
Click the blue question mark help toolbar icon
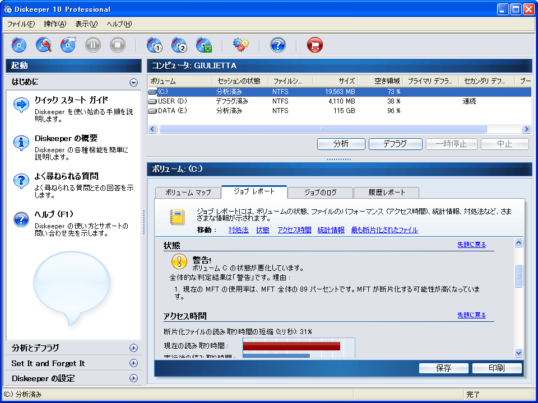(x=278, y=45)
